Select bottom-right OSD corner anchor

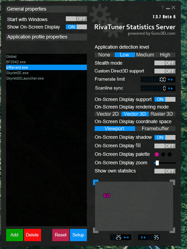pos(173,230)
